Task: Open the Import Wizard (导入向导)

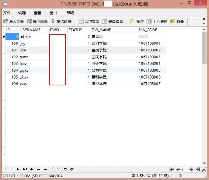Action: [x=13, y=21]
